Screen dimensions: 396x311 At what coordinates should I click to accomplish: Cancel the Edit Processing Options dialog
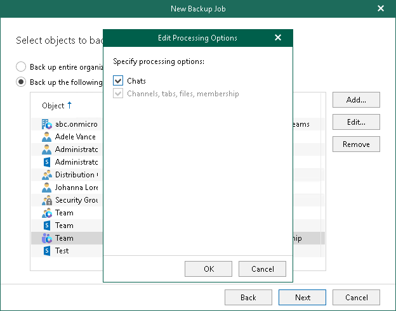(263, 269)
